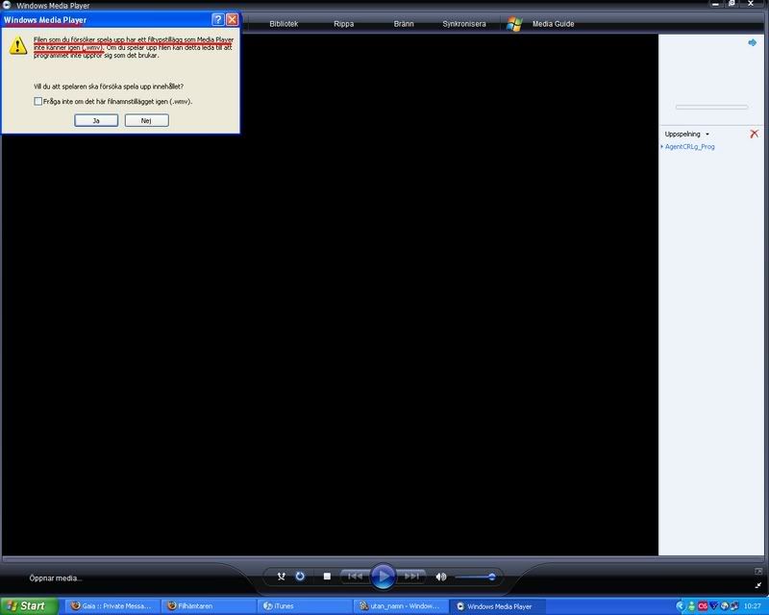Open the Bibliotek tab
Viewport: 769px width, 615px height.
point(284,23)
